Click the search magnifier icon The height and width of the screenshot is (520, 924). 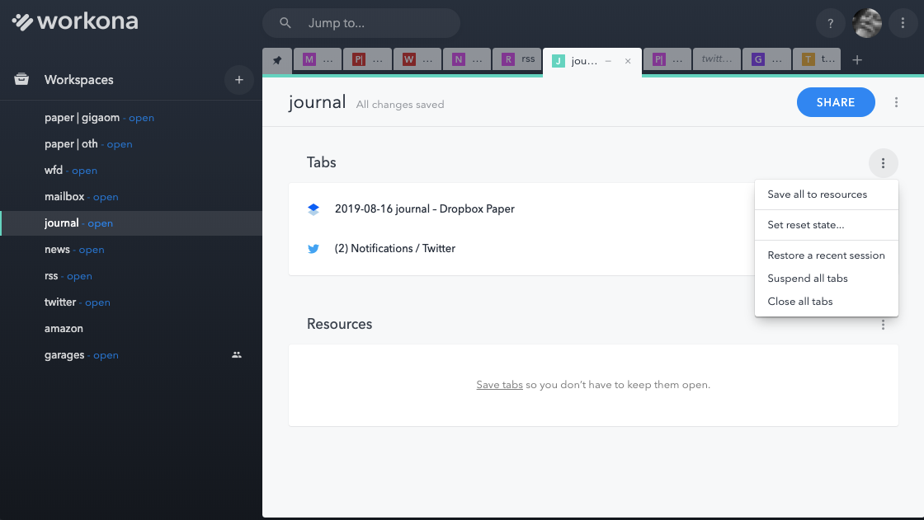pos(285,23)
